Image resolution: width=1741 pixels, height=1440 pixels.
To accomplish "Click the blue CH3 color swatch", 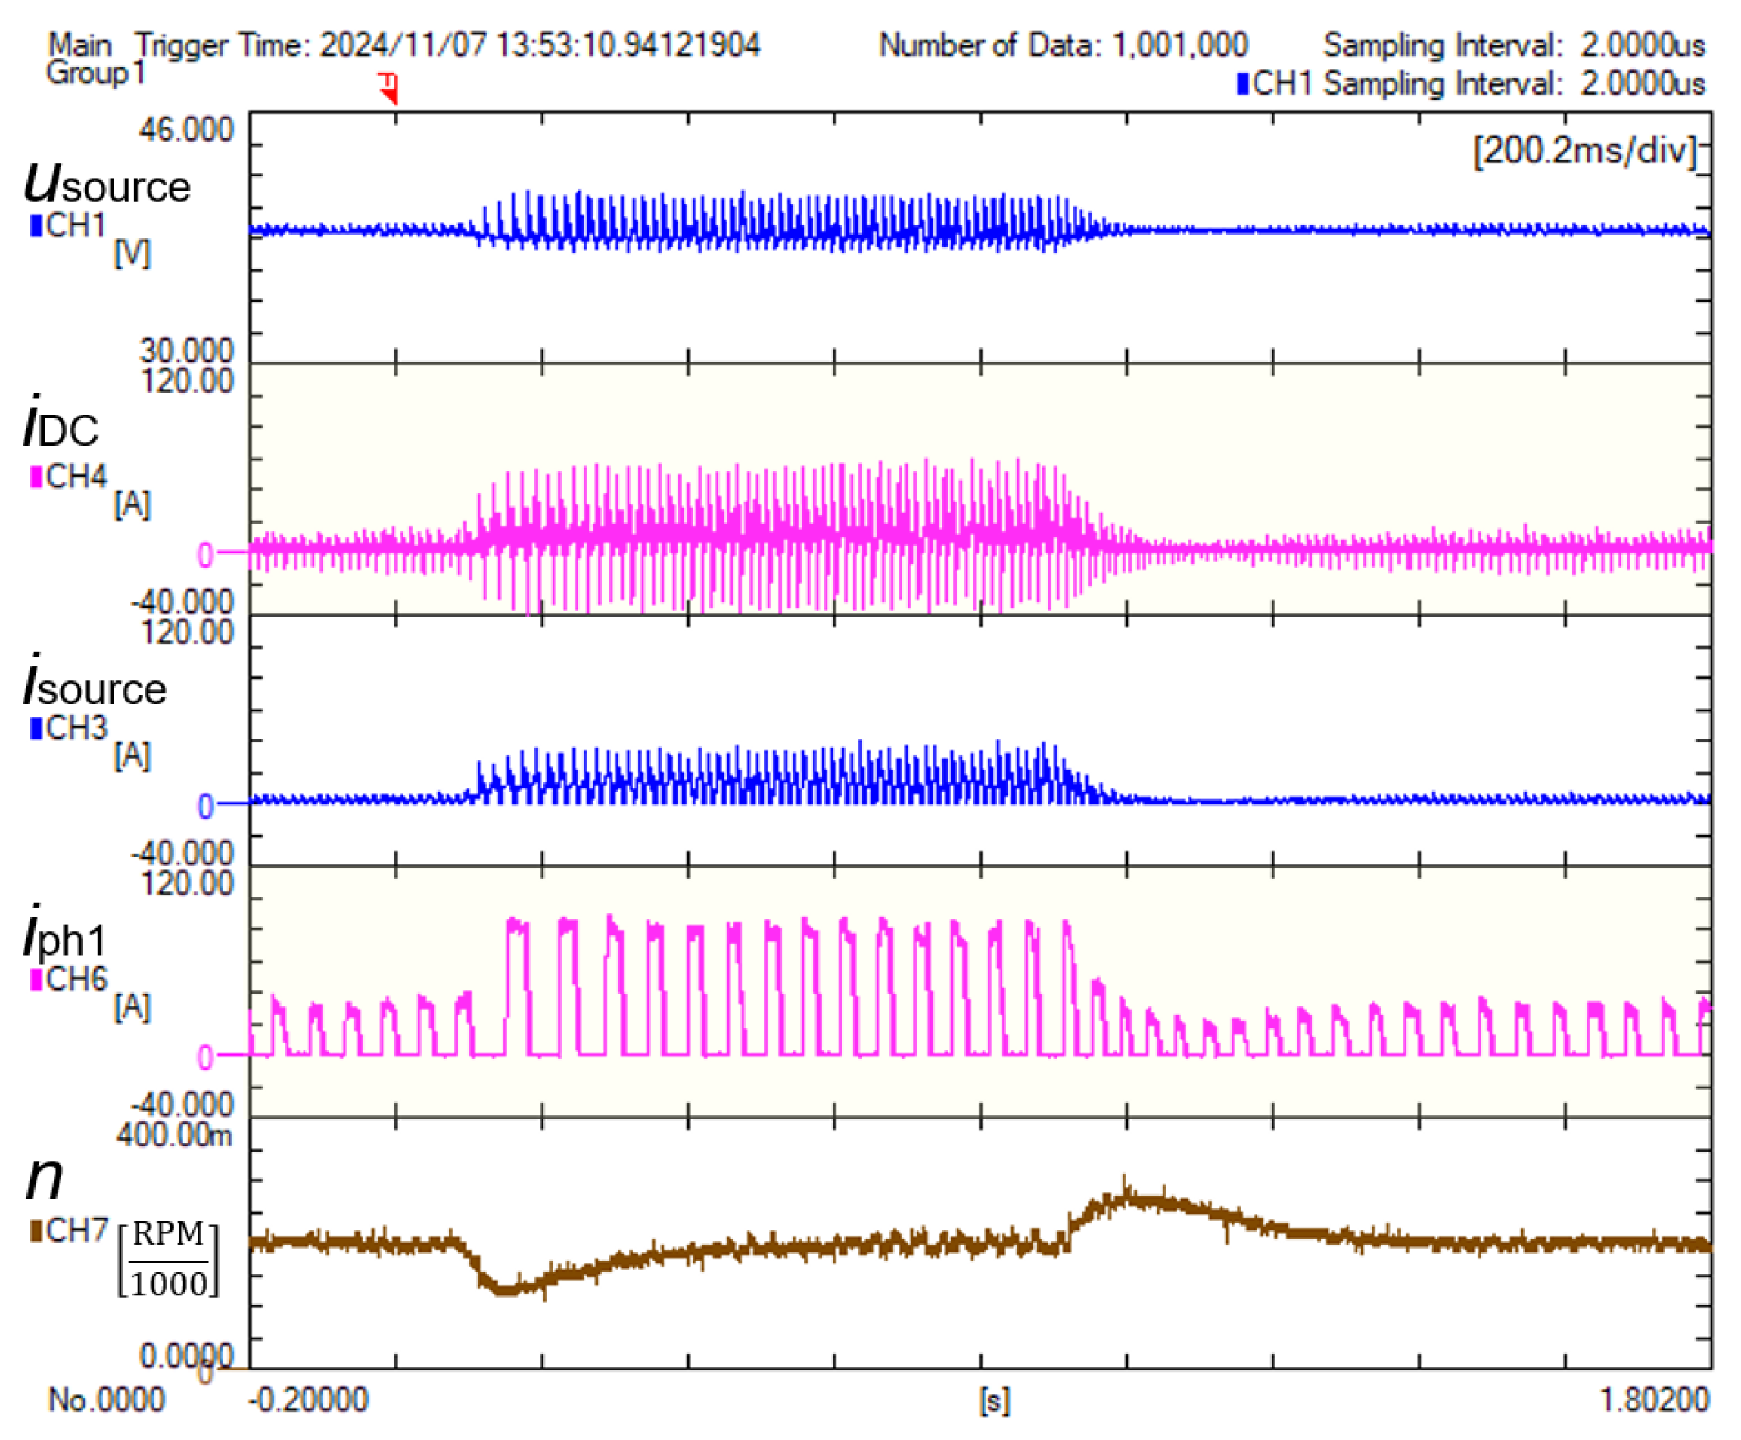I will 36,728.
